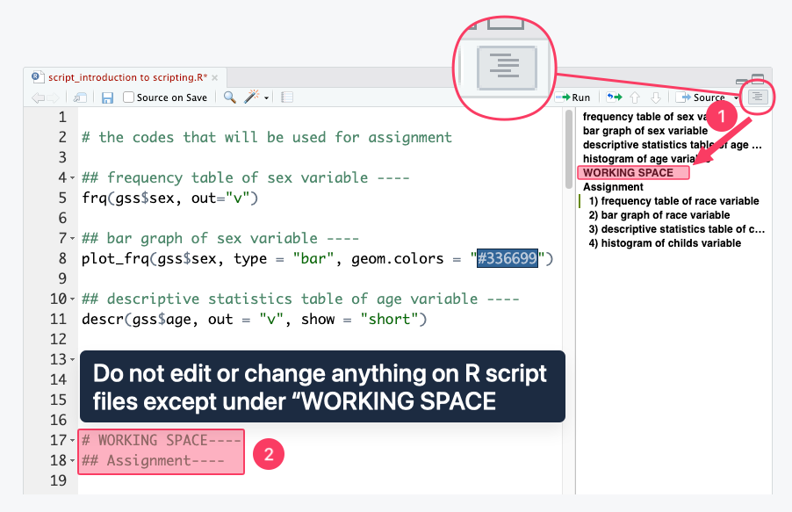The height and width of the screenshot is (512, 792).
Task: Minimize the source pane
Action: coord(741,81)
